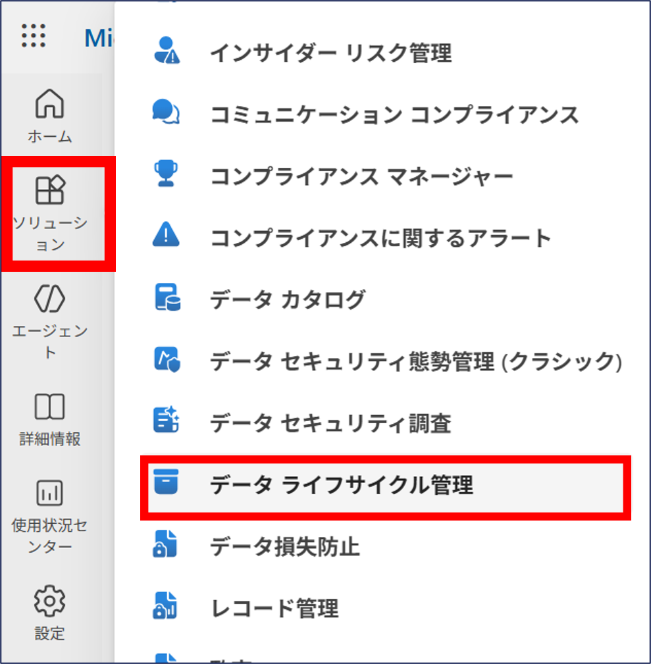Click the レコード管理 locked chart file icon
The width and height of the screenshot is (651, 664).
pos(165,606)
